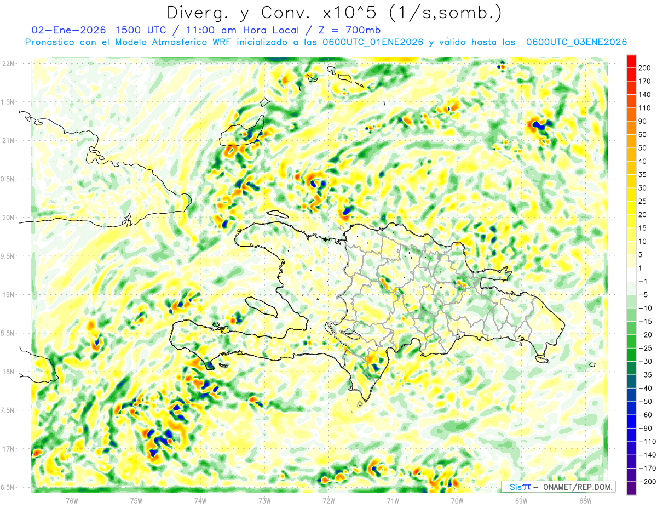Click the '-170' colorbar value
657x508 pixels.
(648, 468)
